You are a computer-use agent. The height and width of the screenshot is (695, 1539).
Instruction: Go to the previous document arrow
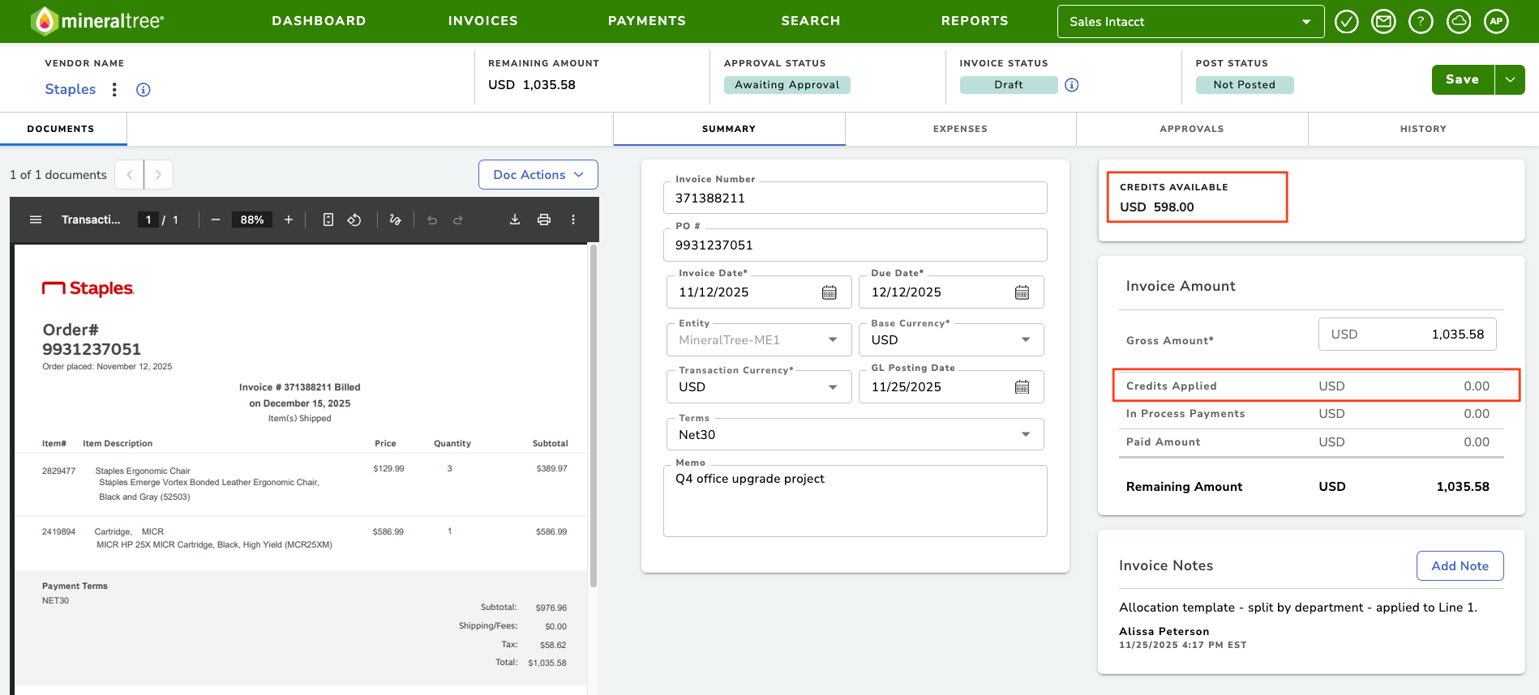click(x=130, y=175)
